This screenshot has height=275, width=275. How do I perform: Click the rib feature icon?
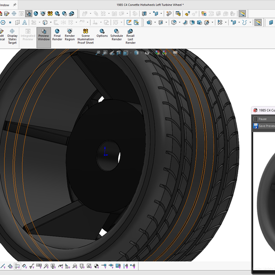coord(185,22)
